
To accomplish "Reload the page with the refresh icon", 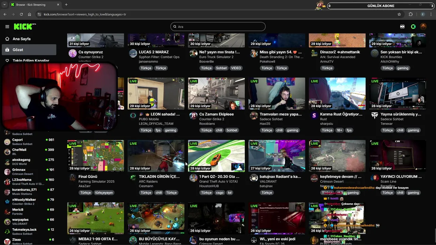I will tap(21, 14).
